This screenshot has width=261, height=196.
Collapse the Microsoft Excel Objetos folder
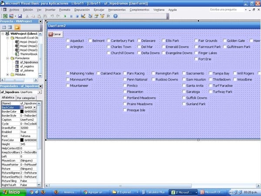click(x=7, y=38)
